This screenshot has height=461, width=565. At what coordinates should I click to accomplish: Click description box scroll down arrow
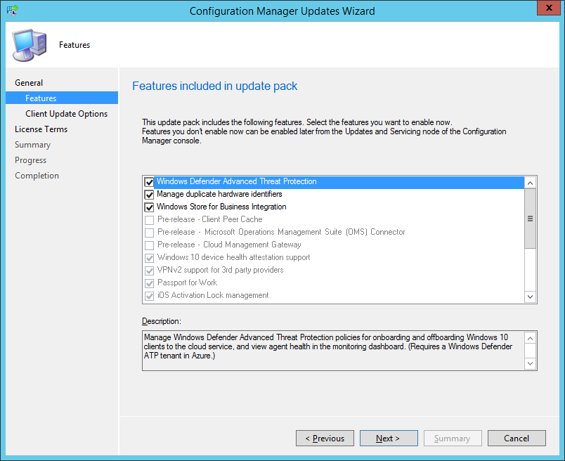(x=530, y=363)
